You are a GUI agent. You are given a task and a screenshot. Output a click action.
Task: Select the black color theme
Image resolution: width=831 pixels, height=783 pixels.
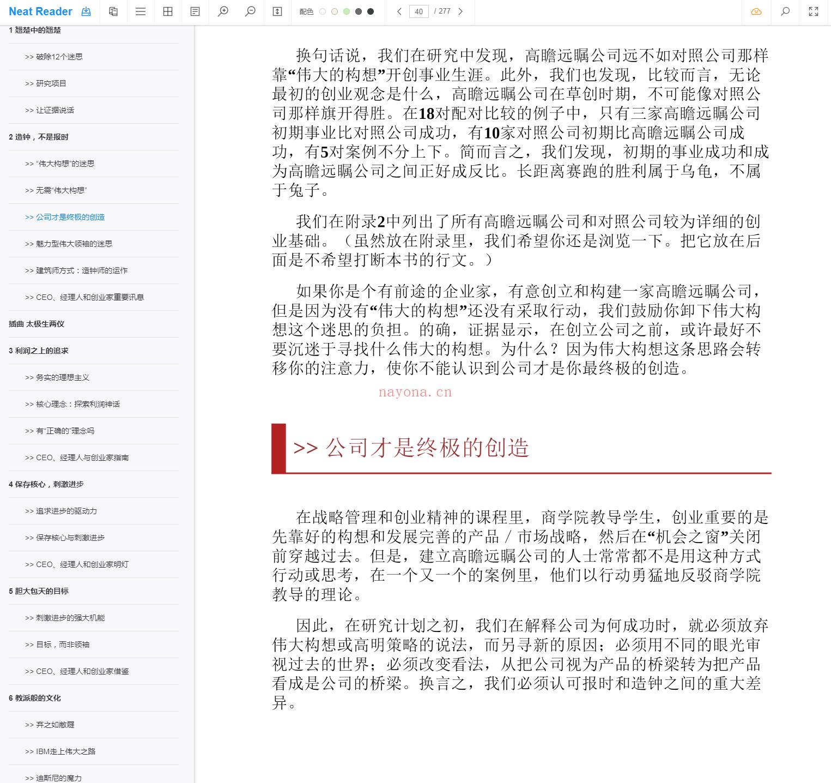(371, 11)
